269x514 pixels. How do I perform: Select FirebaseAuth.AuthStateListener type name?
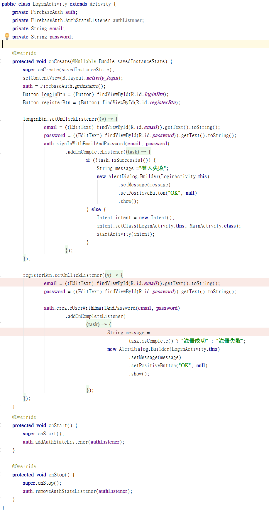click(71, 21)
